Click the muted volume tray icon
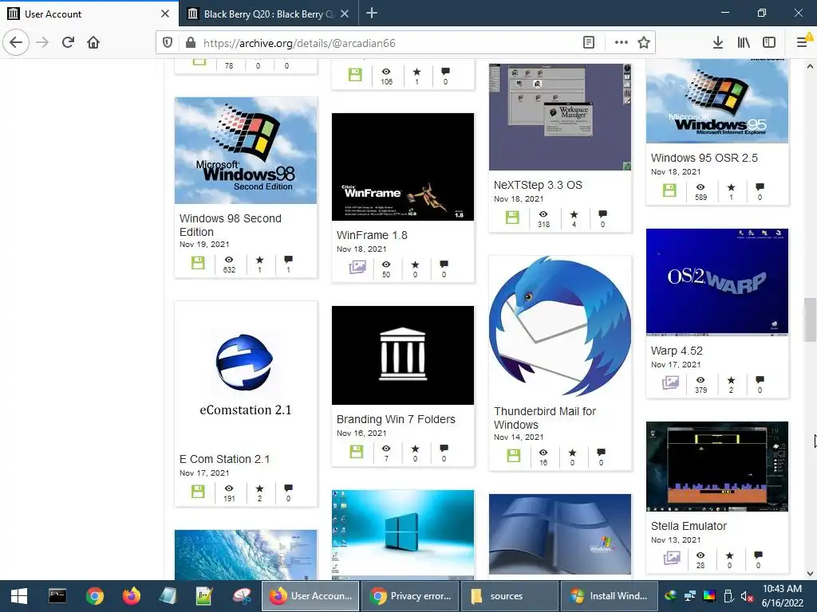This screenshot has height=612, width=817. coord(747,596)
